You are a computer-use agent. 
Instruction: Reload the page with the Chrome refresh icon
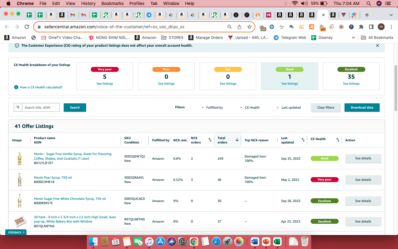[x=27, y=27]
